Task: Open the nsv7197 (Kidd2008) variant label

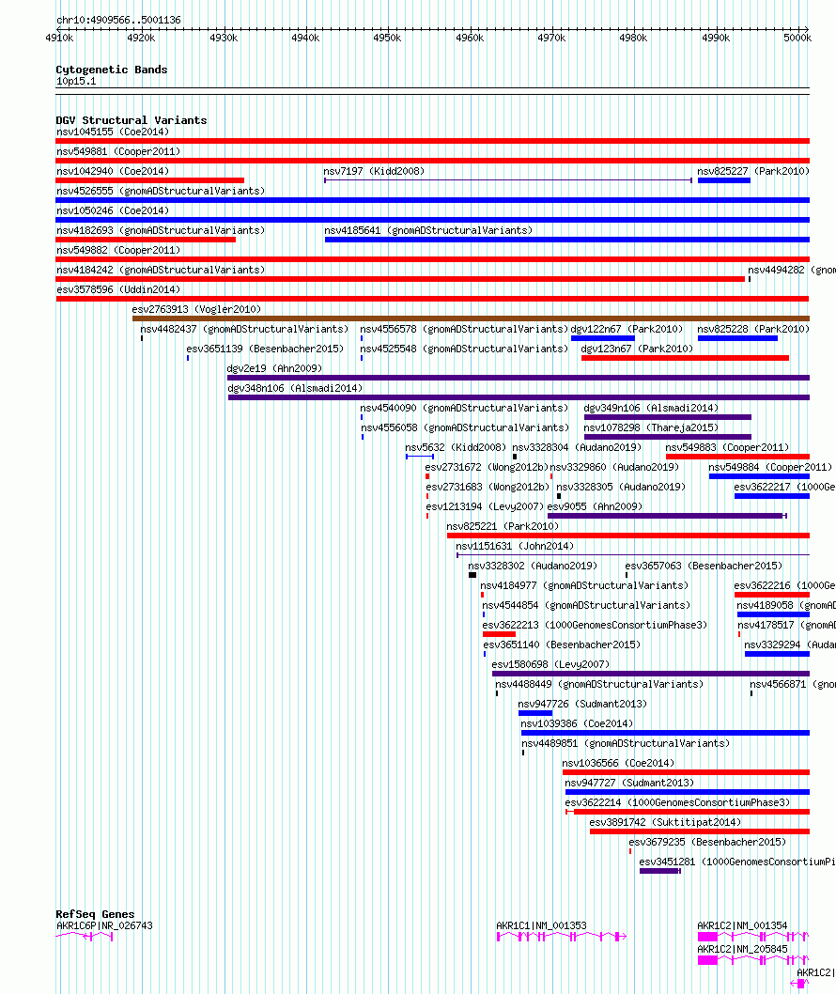Action: [x=374, y=171]
